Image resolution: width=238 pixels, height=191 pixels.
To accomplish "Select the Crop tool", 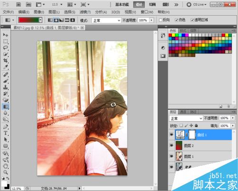I will coord(6,60).
